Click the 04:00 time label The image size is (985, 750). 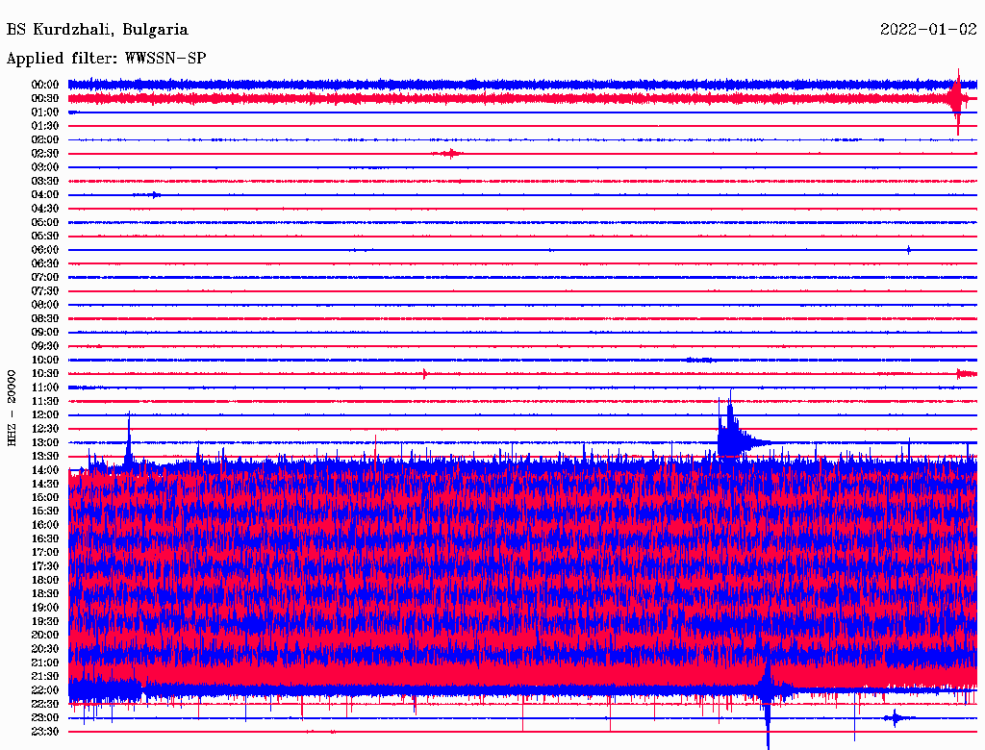[x=45, y=195]
